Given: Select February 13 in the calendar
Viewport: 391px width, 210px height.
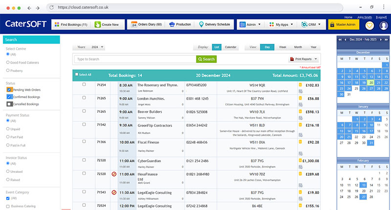Looking at the screenshot, I should click(x=364, y=185).
